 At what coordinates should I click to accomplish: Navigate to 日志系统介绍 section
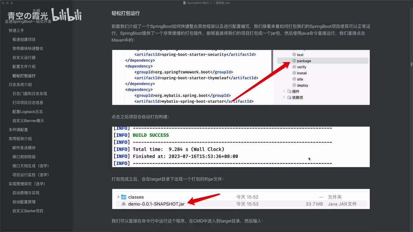[20, 84]
